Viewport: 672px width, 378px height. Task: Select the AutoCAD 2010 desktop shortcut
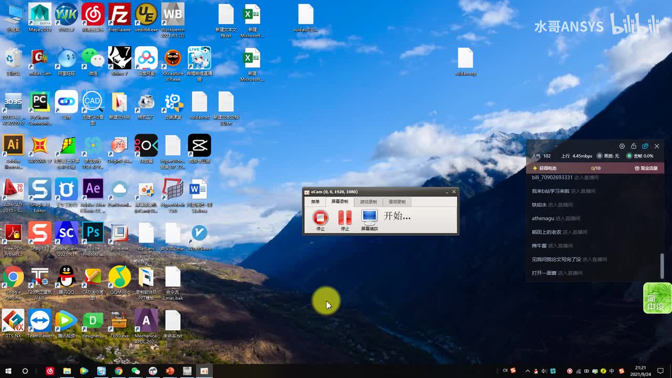tap(13, 196)
